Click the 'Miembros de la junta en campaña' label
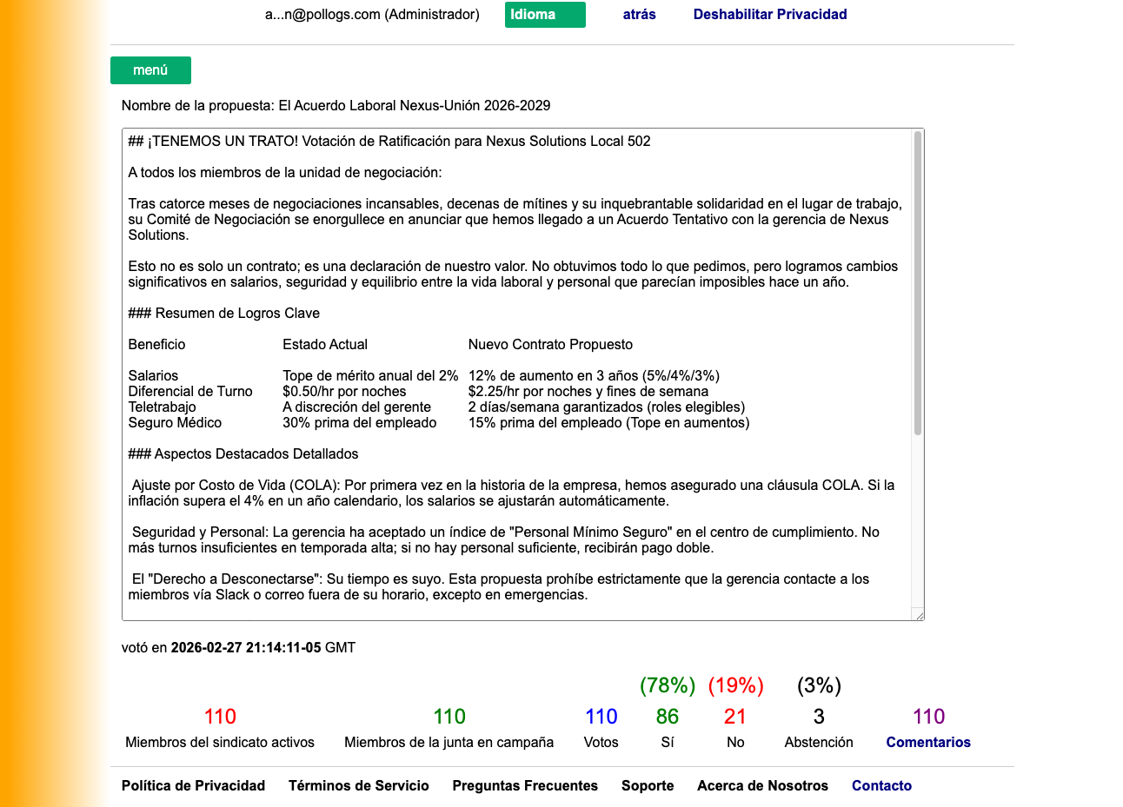1123x807 pixels. (x=449, y=743)
